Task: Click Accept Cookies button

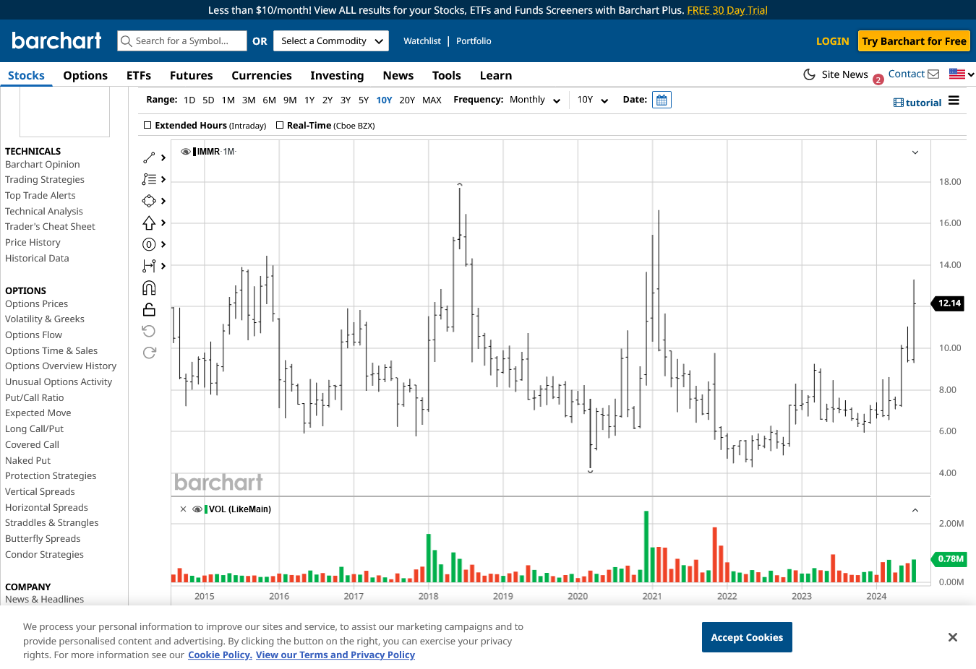Action: [x=747, y=637]
